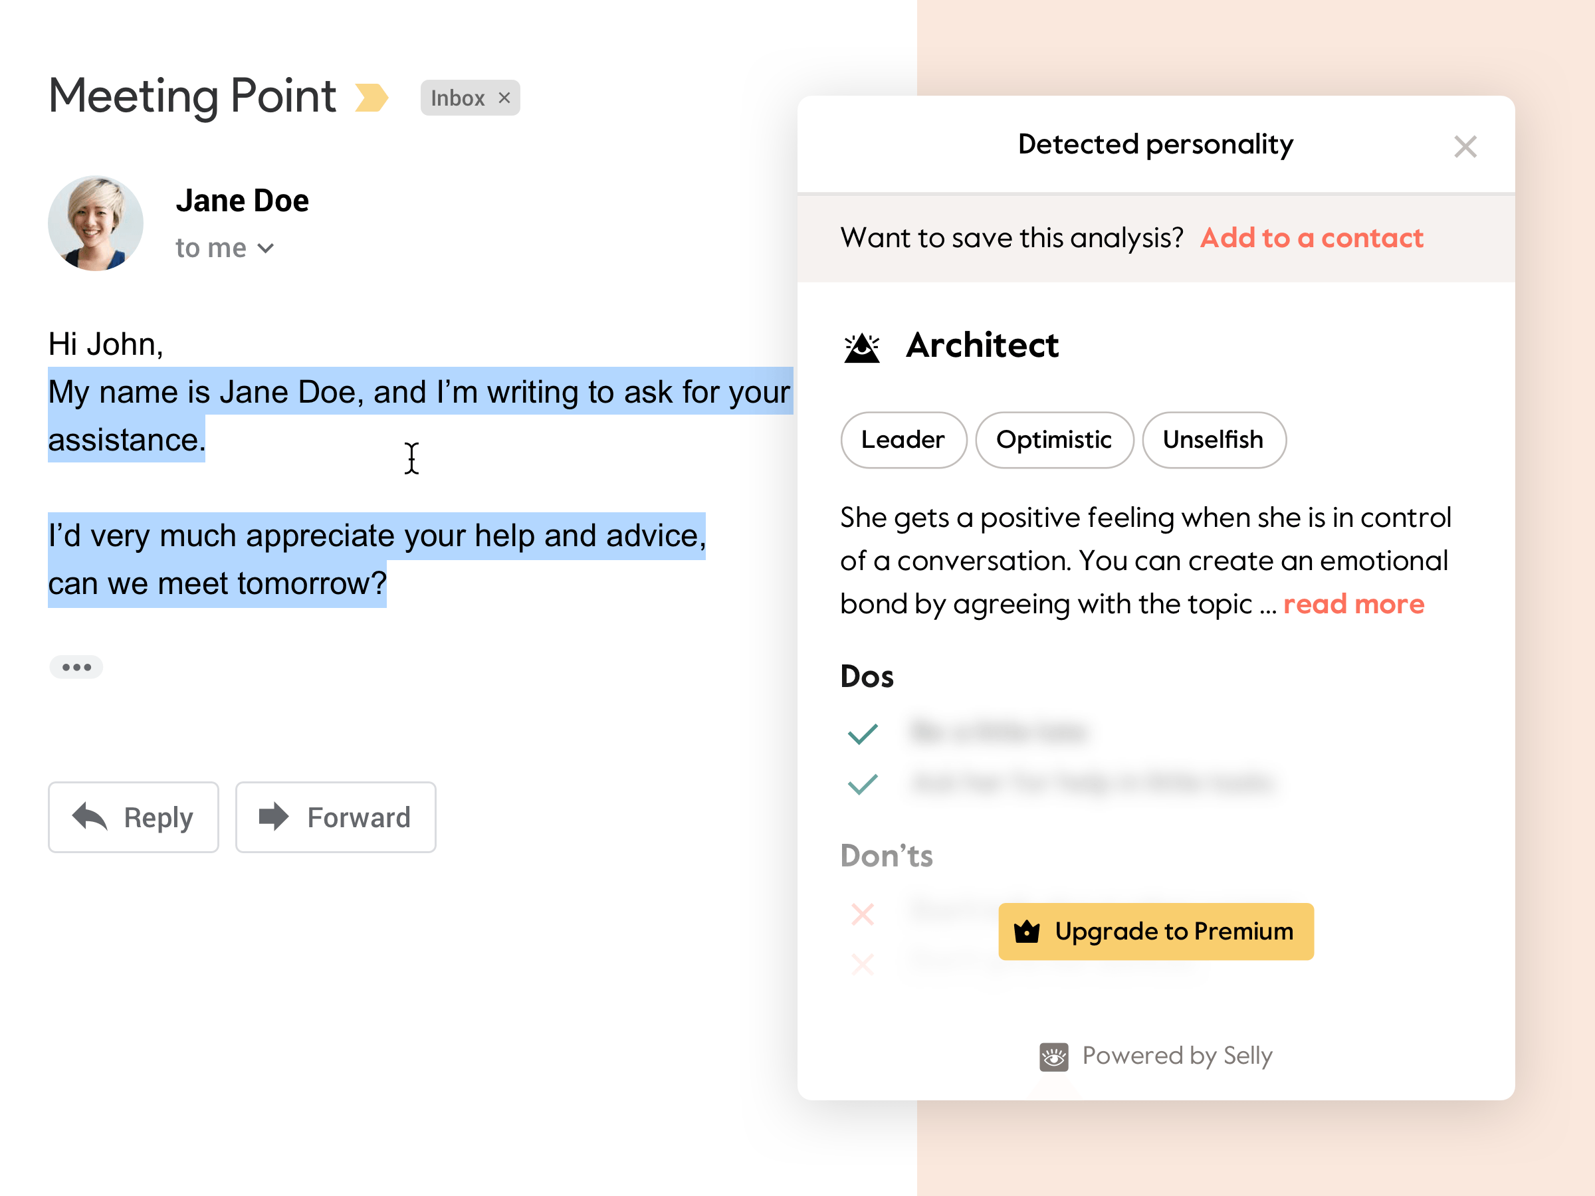Close the Detected personality panel
The image size is (1595, 1196).
tap(1465, 146)
